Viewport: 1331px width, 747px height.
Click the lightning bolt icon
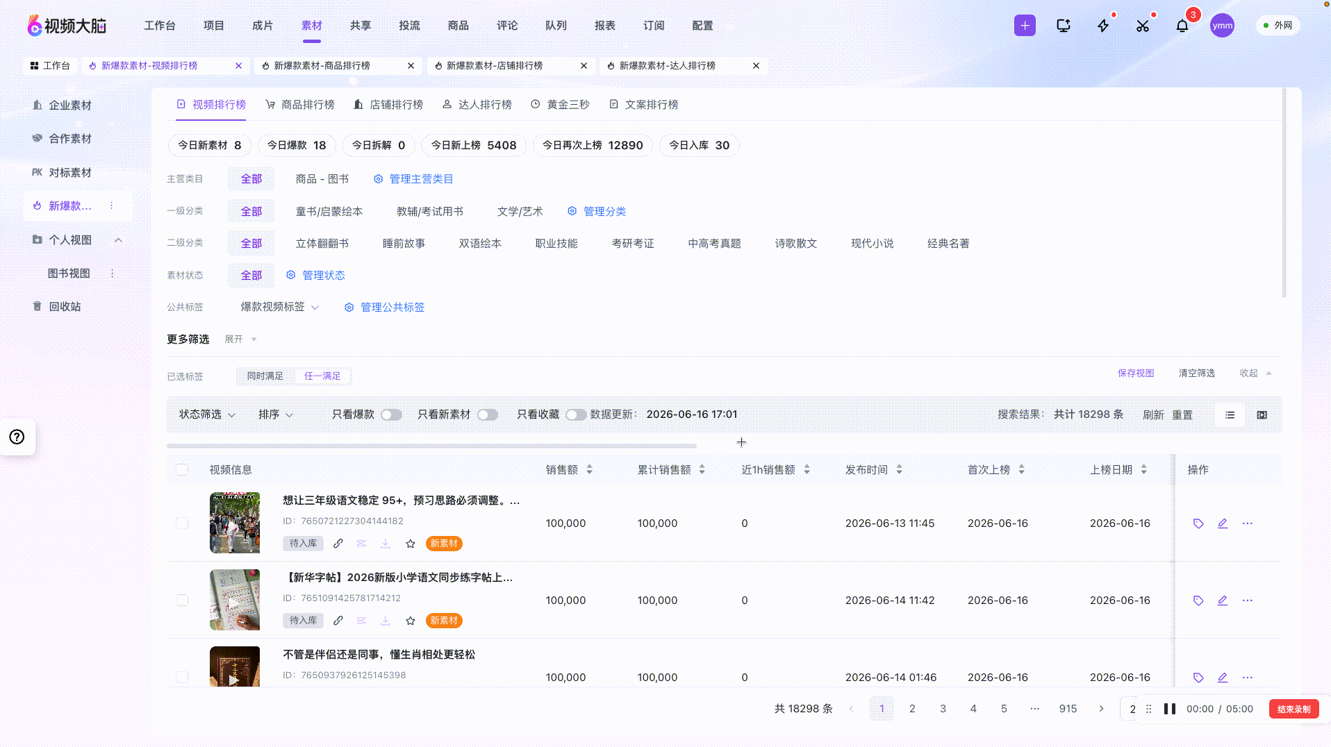(x=1103, y=26)
